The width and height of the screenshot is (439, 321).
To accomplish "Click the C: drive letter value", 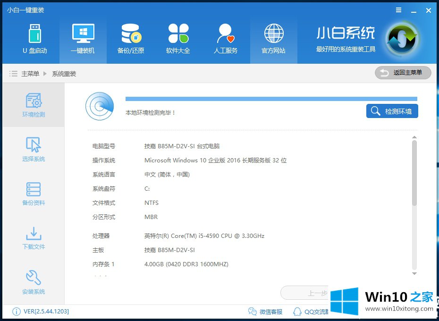I will [x=147, y=189].
